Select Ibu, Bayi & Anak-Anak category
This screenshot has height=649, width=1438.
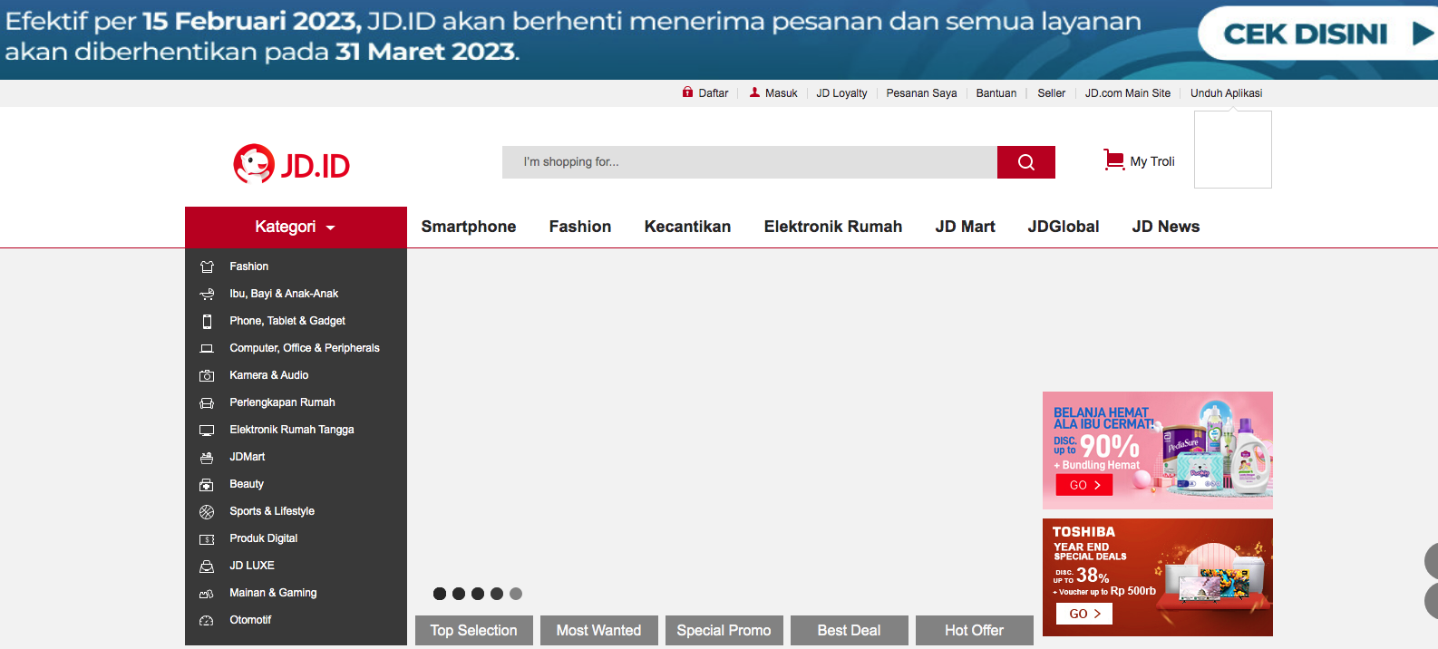click(x=284, y=294)
